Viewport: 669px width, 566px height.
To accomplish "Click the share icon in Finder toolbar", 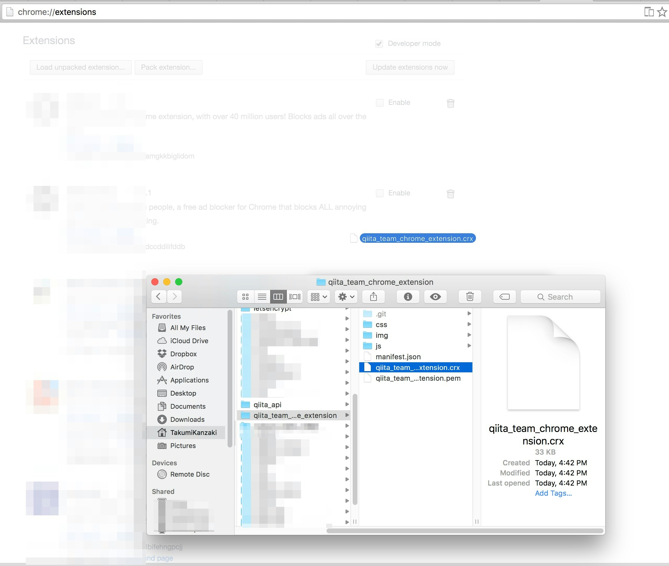I will pyautogui.click(x=374, y=296).
